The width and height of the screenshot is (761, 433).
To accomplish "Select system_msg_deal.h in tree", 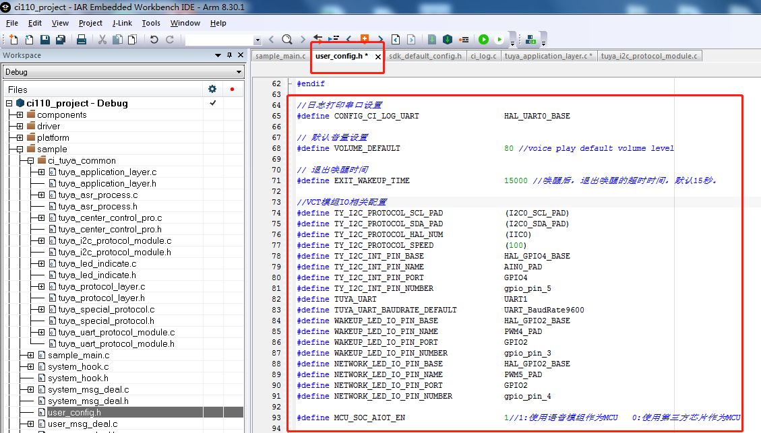I will [88, 401].
